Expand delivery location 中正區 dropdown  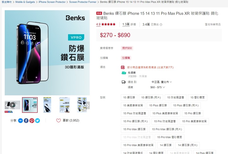[162, 82]
